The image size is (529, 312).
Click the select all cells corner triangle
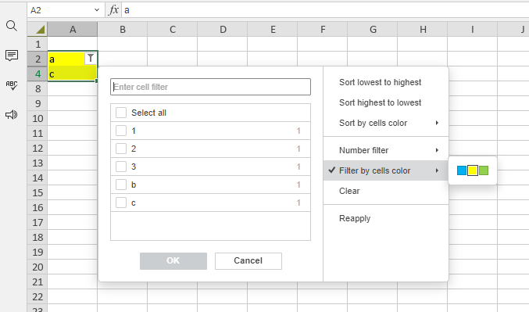(x=38, y=30)
